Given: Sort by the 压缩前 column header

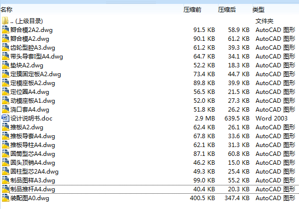Looking at the screenshot, I should pyautogui.click(x=192, y=9).
